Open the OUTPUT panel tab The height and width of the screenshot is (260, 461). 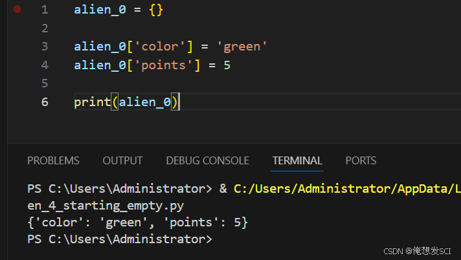(x=122, y=160)
